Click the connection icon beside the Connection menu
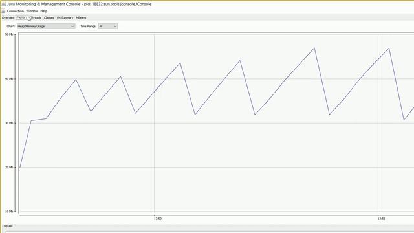Screen dimensions: 414x233 tap(3, 11)
